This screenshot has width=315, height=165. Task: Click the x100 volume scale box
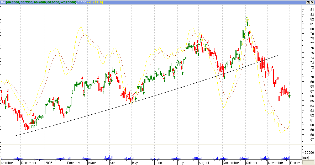[305, 158]
